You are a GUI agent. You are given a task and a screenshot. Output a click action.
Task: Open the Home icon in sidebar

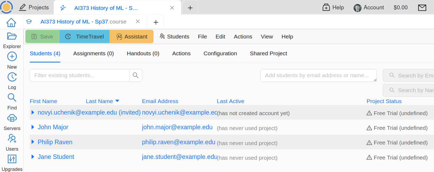coord(11,22)
